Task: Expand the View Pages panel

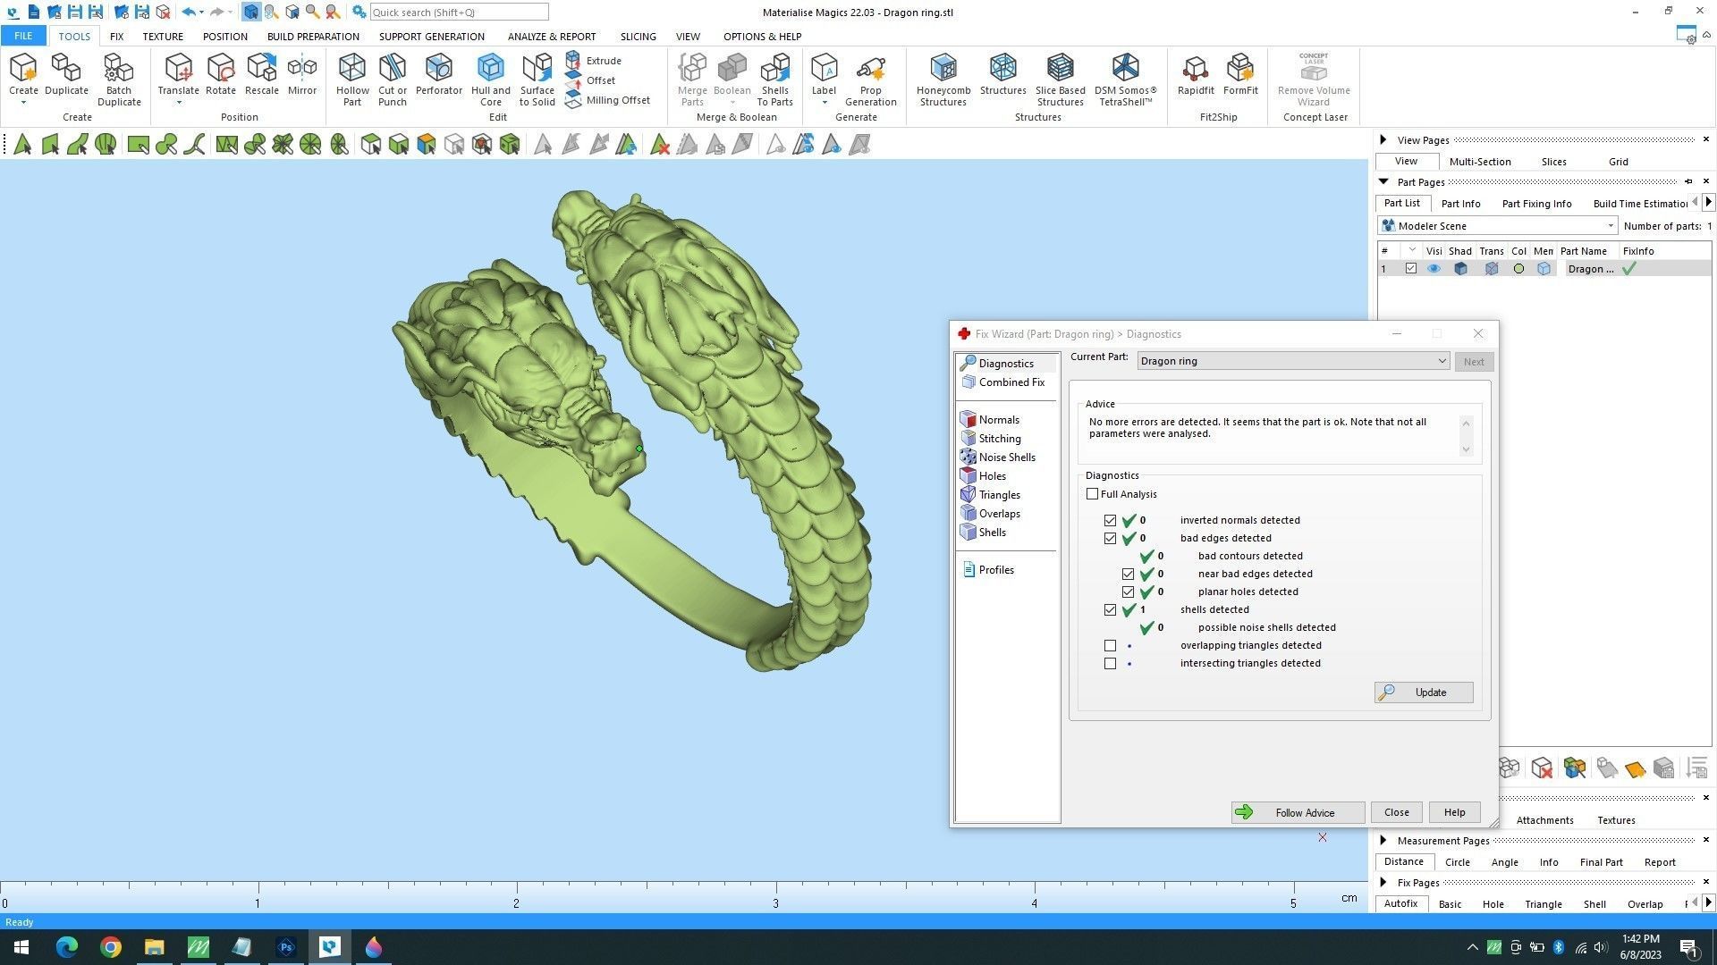Action: tap(1383, 139)
